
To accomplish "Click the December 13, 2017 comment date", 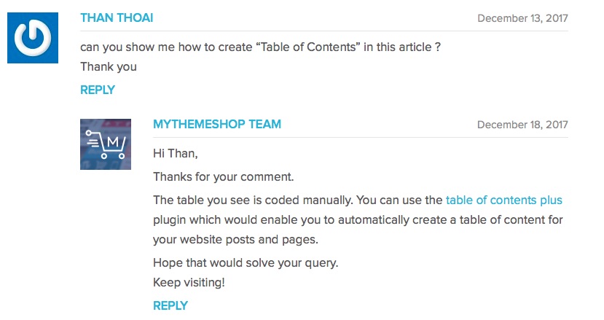I will tap(522, 18).
